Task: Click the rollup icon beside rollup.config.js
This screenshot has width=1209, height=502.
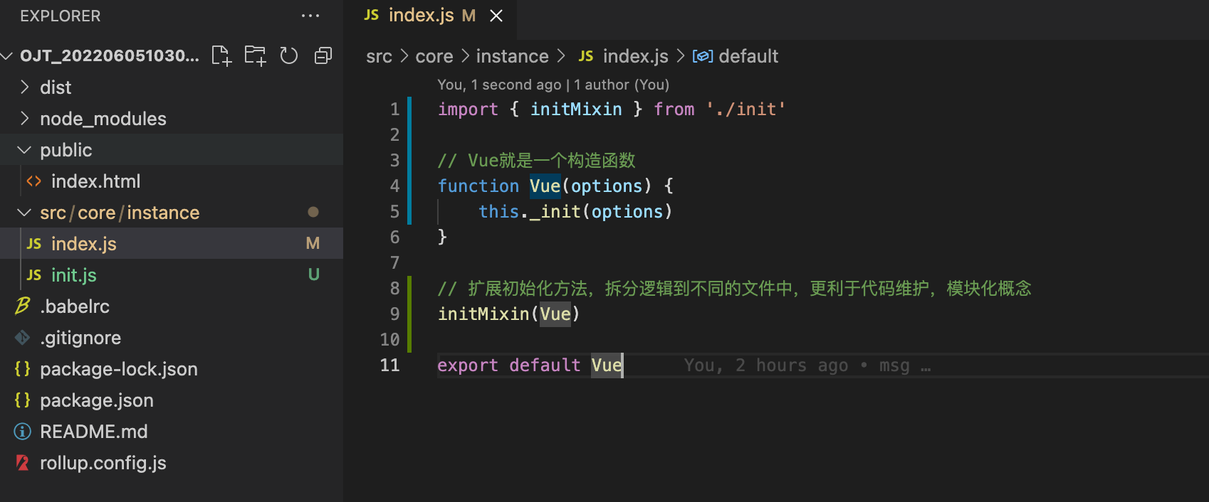Action: click(23, 463)
